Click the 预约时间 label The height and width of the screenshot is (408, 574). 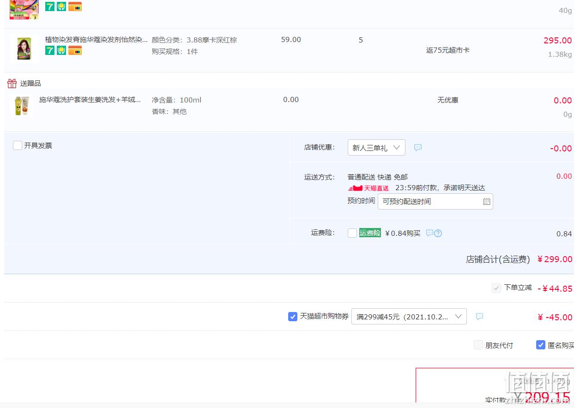(x=362, y=201)
